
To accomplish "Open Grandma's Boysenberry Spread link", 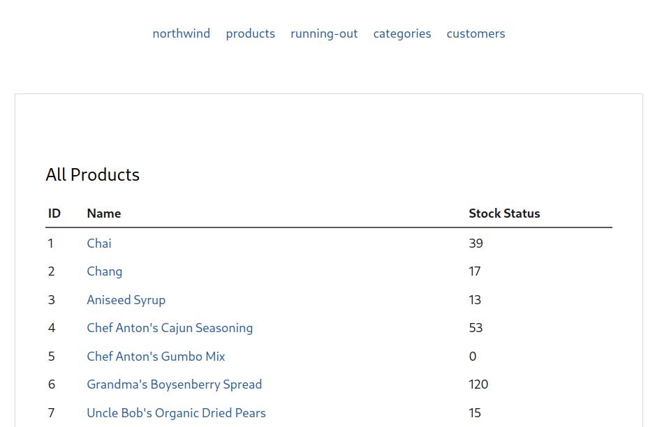I will coord(175,384).
